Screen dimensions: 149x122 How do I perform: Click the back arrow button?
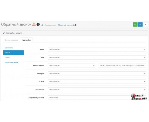(x=145, y=24)
